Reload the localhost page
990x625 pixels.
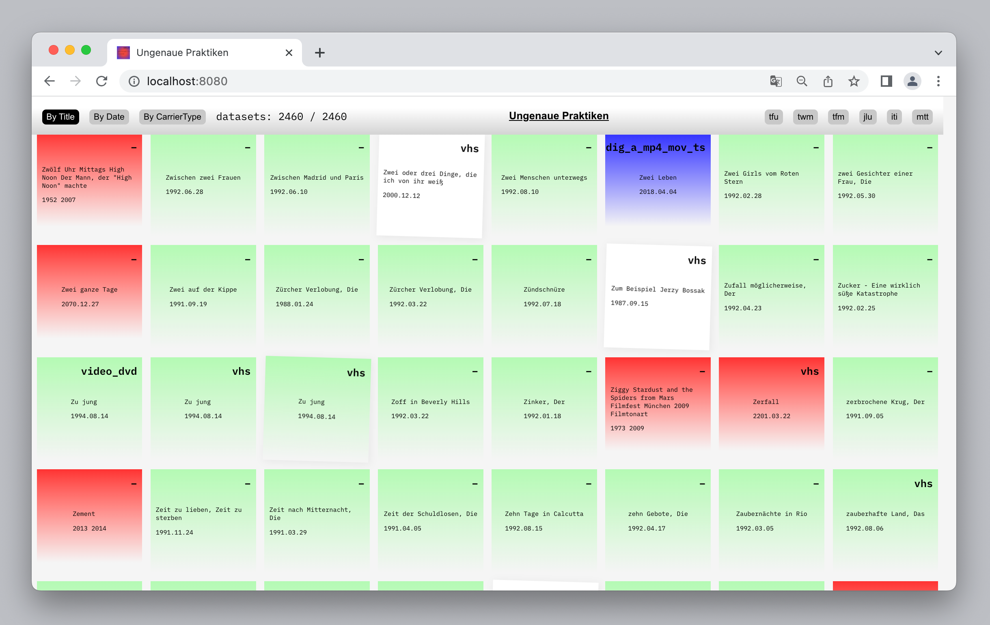[x=101, y=81]
